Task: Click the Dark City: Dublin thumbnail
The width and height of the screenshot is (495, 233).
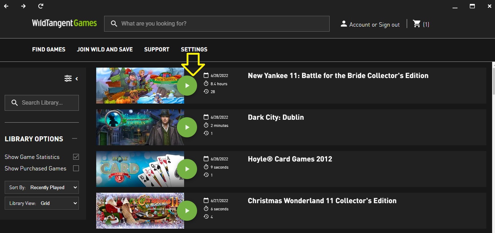Action: 140,127
